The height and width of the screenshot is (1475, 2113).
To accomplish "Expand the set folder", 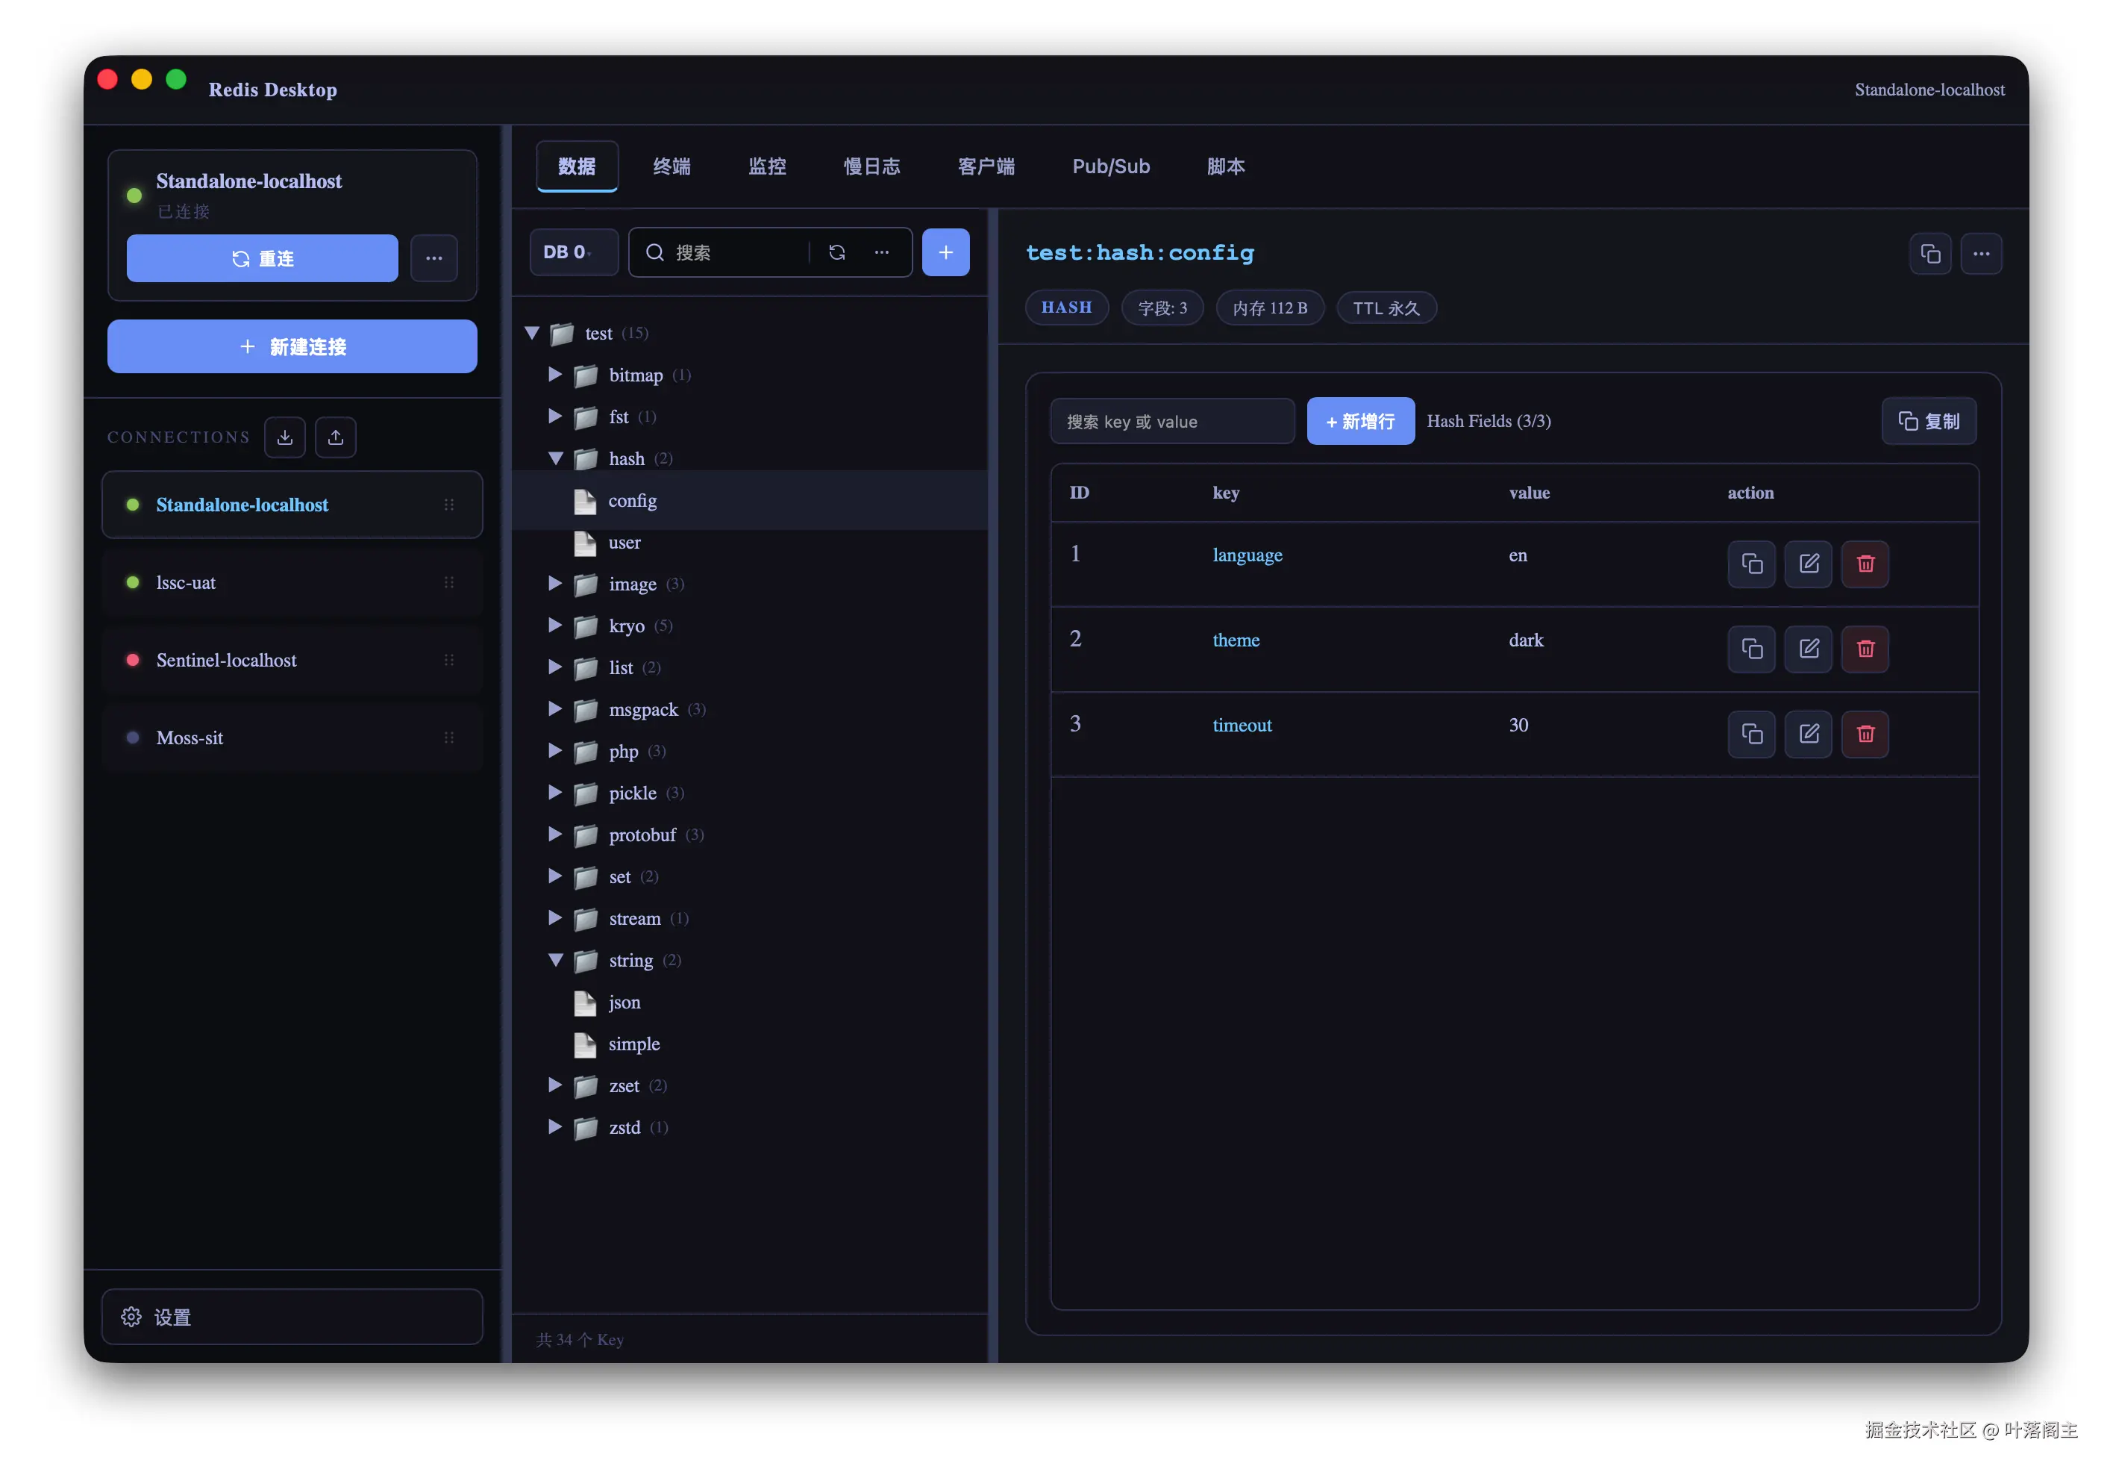I will pos(555,876).
